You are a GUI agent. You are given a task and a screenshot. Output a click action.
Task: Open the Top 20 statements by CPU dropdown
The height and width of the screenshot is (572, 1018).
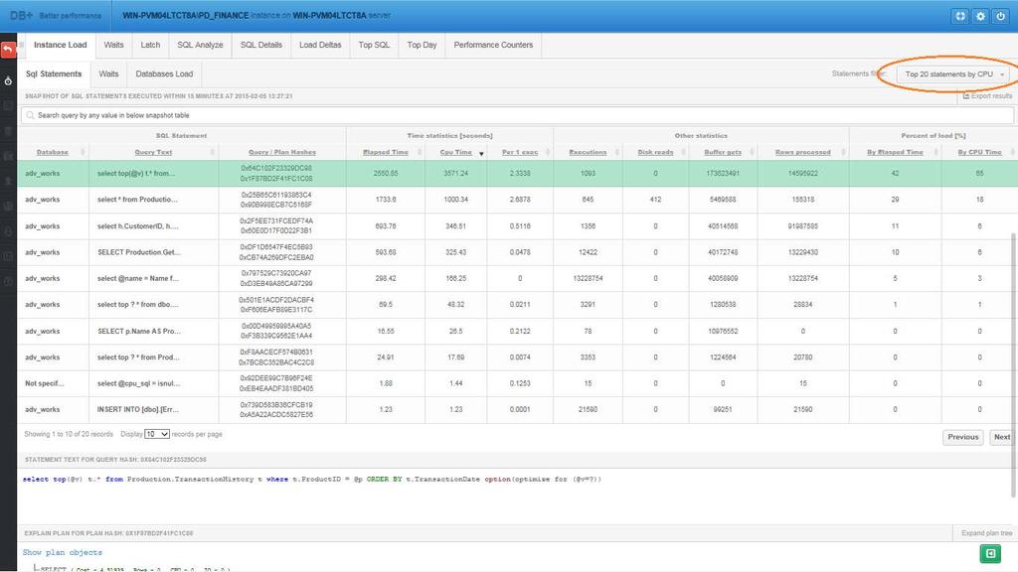click(x=953, y=73)
